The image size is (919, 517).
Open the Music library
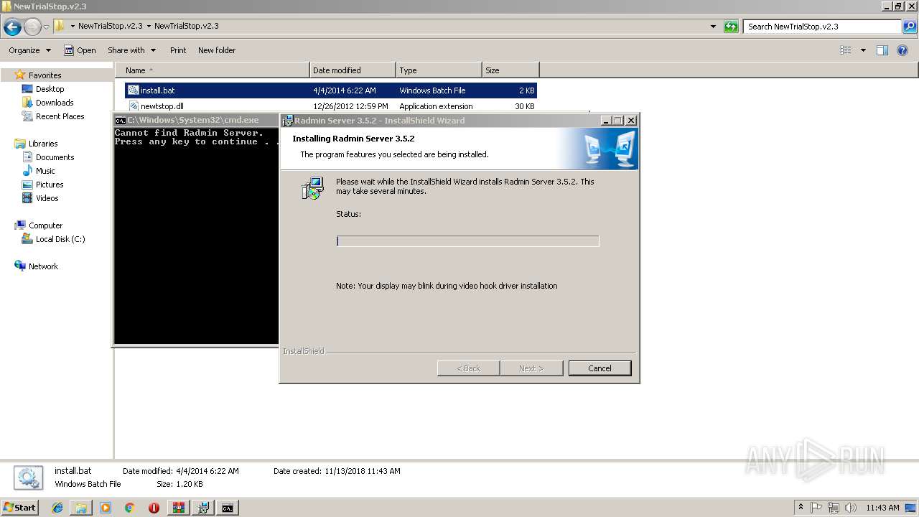click(45, 171)
